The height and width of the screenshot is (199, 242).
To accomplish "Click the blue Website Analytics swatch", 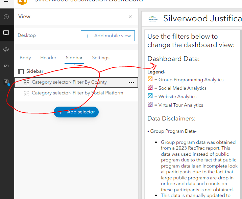I will [x=150, y=96].
